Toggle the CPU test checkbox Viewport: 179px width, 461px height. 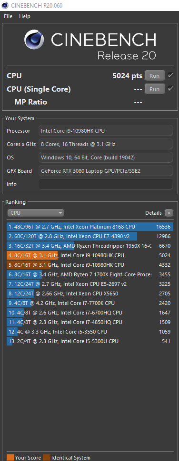pyautogui.click(x=170, y=75)
